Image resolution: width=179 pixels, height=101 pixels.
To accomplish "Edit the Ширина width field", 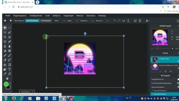I will (x=92, y=21).
